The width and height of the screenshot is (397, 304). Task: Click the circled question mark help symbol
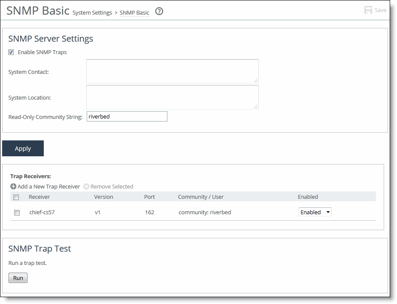159,12
